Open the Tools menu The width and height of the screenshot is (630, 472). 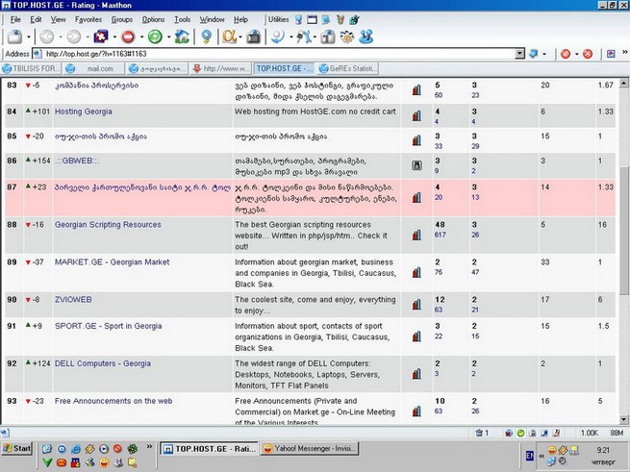coord(182,19)
